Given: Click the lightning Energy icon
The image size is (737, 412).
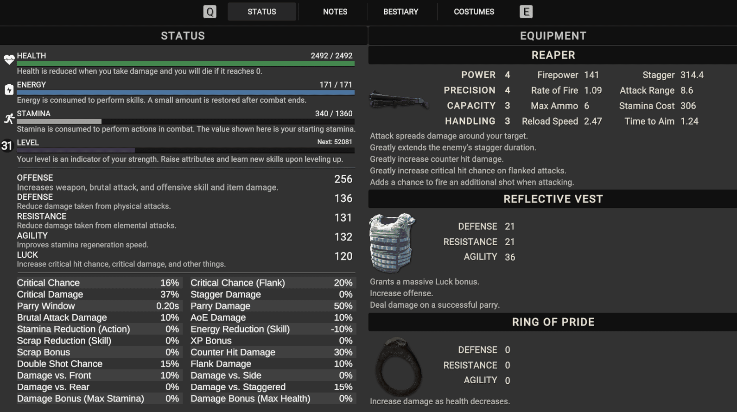Looking at the screenshot, I should click(x=9, y=89).
